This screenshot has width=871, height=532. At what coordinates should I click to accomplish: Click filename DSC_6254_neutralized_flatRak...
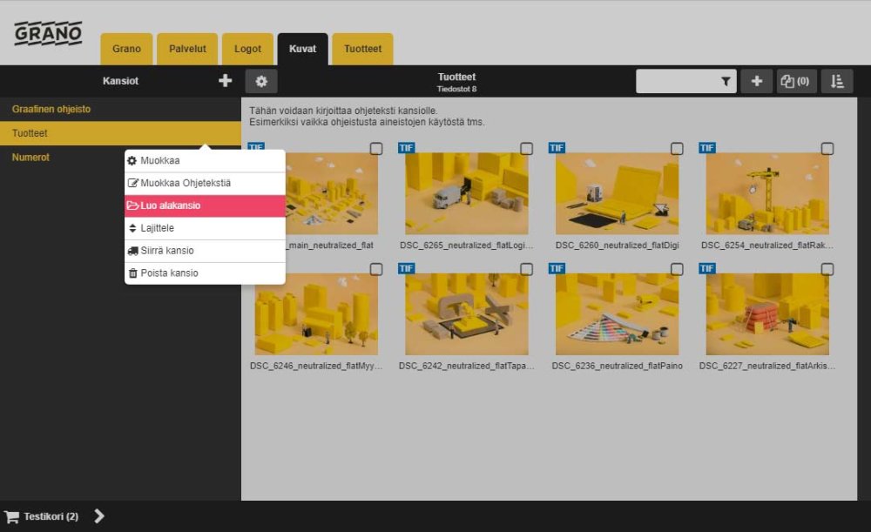[x=767, y=246]
